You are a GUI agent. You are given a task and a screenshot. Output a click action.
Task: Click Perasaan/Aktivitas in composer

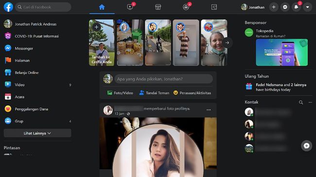pyautogui.click(x=192, y=93)
